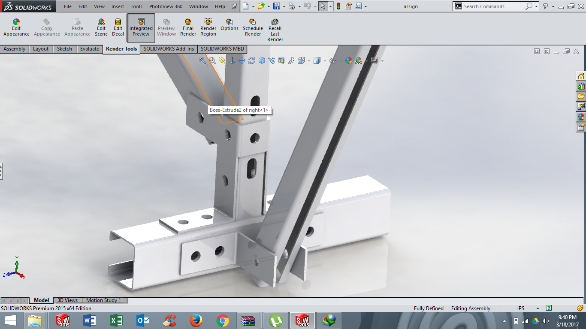Open the View Orientation cube

[301, 60]
